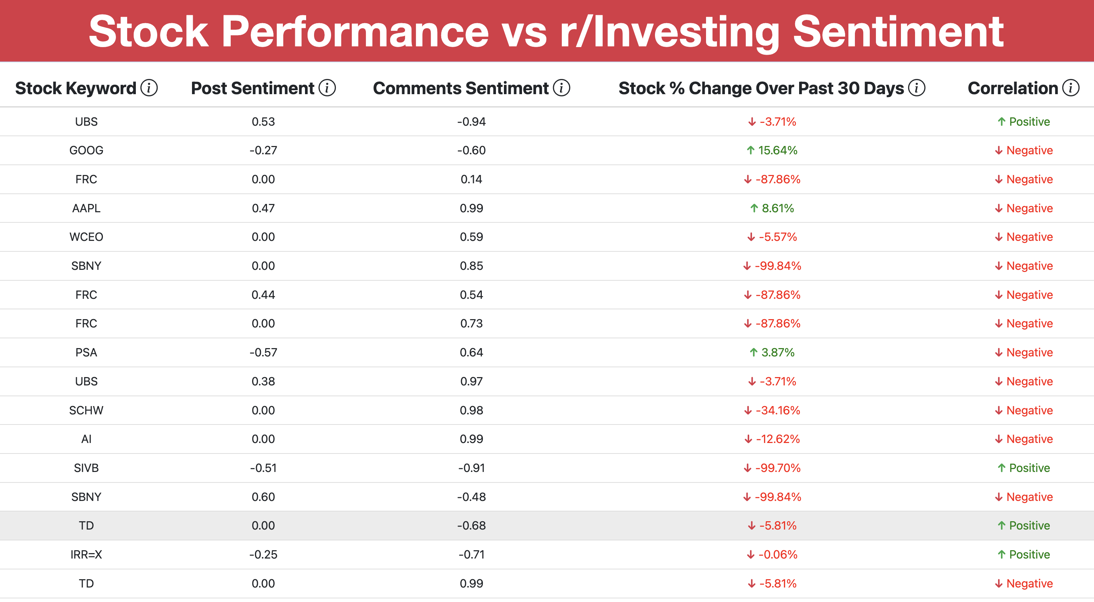Click the PSA stock keyword
1094x602 pixels.
click(x=86, y=352)
